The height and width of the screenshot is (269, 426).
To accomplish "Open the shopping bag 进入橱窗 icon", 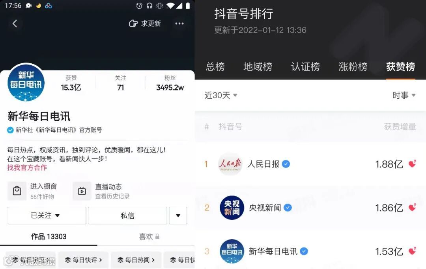I will pyautogui.click(x=17, y=191).
